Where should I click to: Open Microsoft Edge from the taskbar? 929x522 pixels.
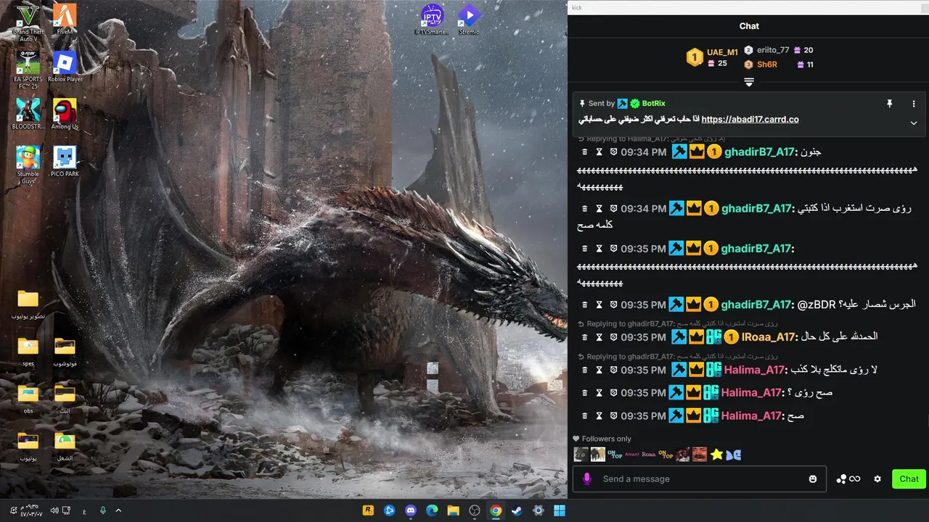pyautogui.click(x=432, y=510)
